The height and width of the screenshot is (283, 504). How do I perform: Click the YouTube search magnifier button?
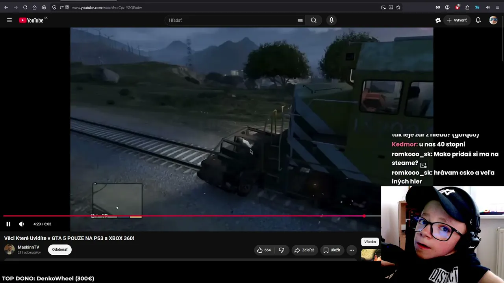pos(313,20)
